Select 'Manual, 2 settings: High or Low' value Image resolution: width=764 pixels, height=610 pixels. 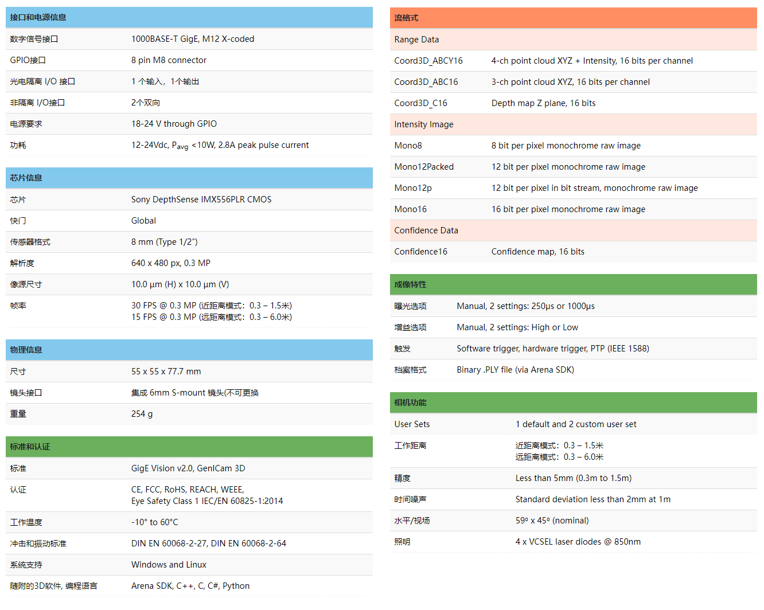pos(517,327)
